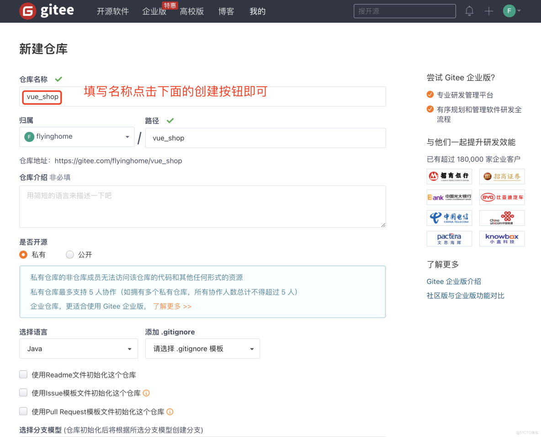Select the 公开 visibility option

click(69, 255)
